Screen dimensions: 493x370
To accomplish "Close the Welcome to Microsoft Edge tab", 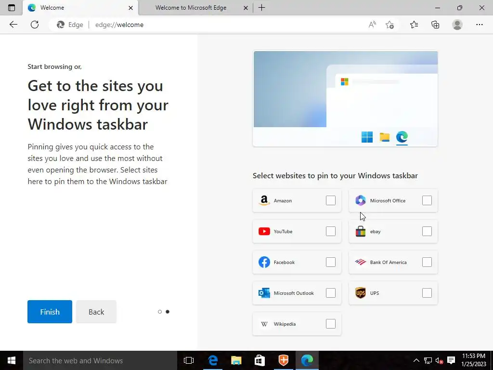I will (x=246, y=8).
